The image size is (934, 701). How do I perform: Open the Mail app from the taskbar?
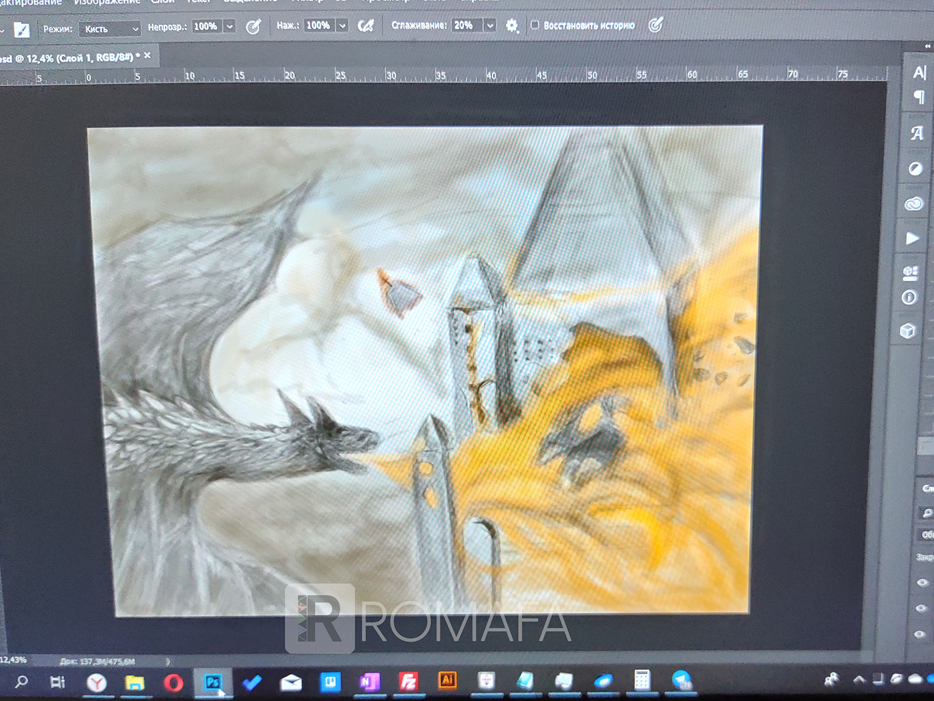[x=291, y=683]
